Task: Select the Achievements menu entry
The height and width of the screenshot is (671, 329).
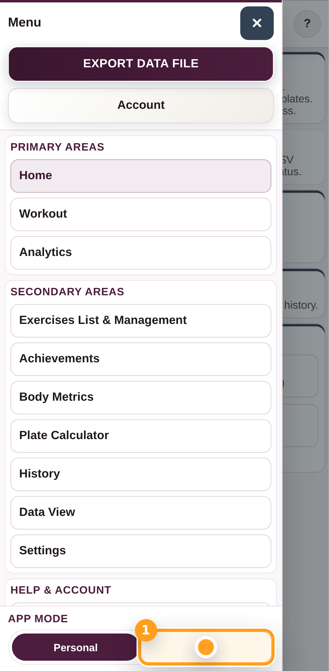Action: [141, 359]
